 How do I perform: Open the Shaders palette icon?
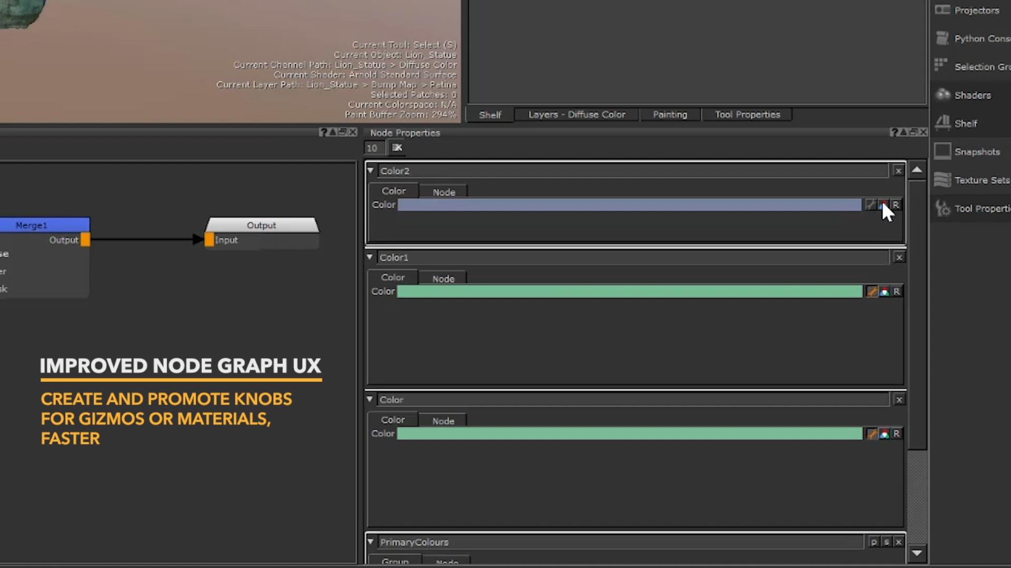[x=943, y=95]
